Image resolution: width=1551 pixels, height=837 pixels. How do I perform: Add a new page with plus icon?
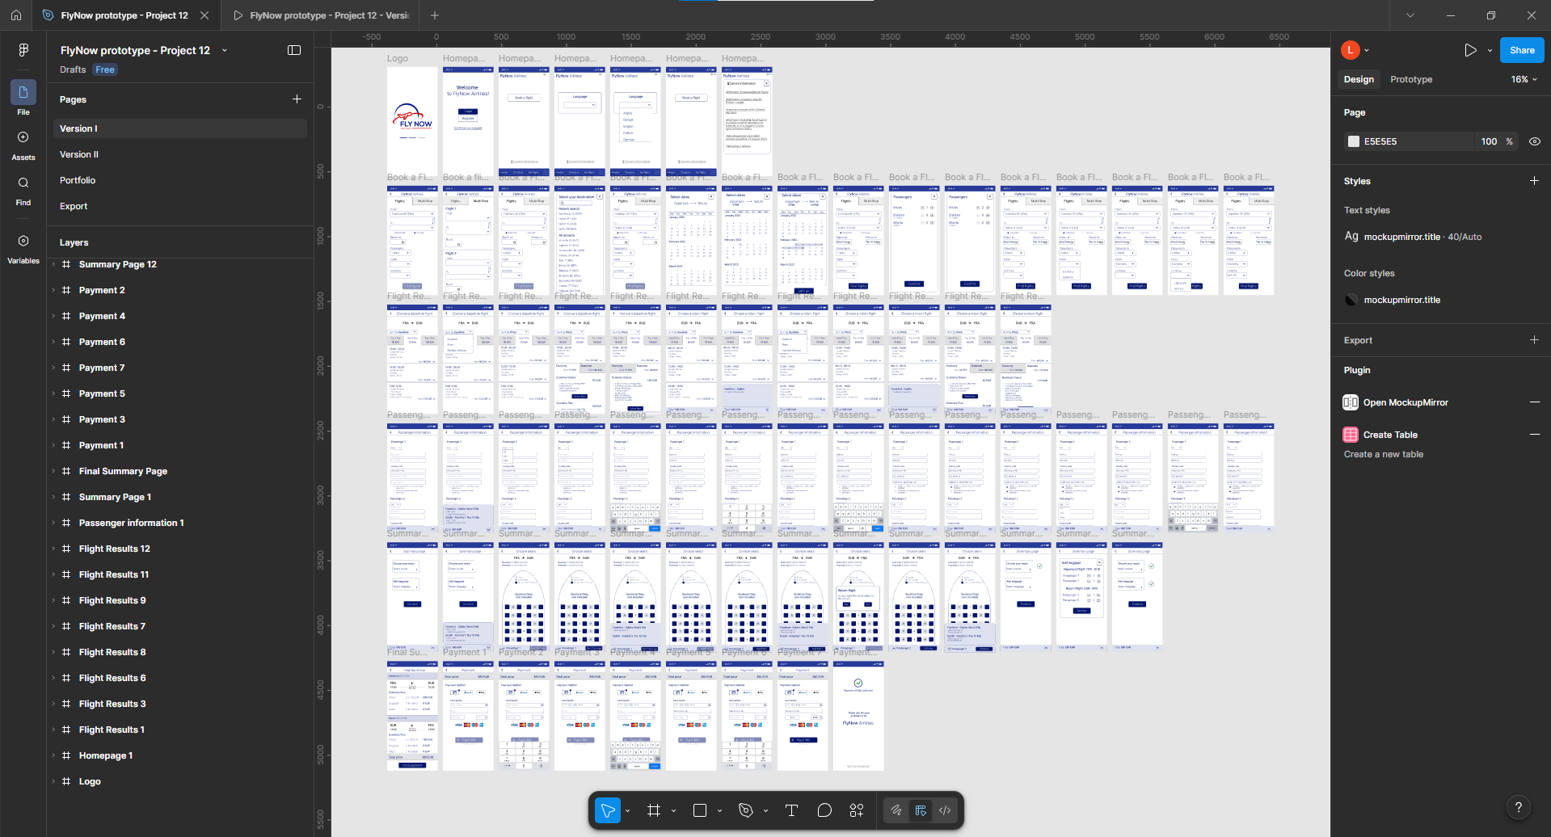pyautogui.click(x=297, y=99)
